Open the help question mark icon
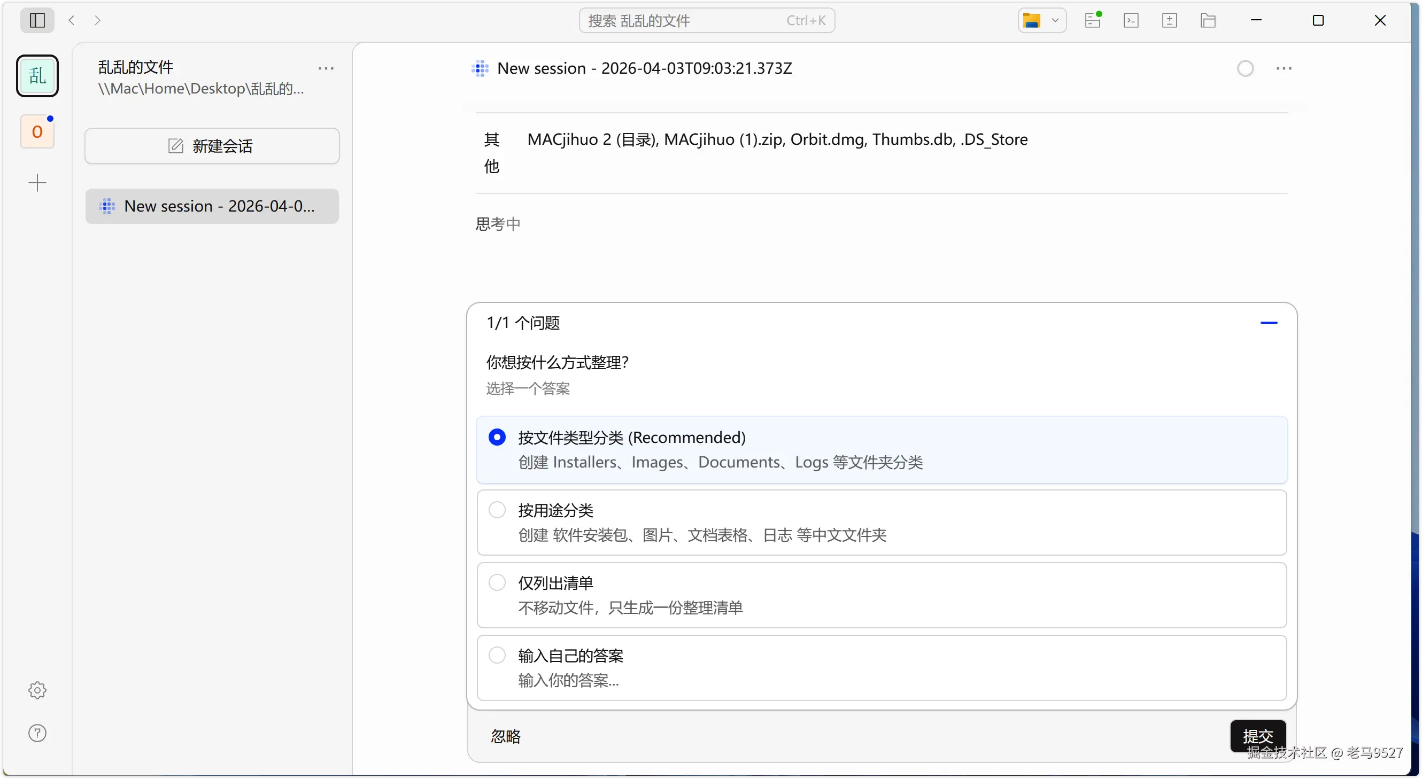Screen dimensions: 1422x779 point(37,733)
